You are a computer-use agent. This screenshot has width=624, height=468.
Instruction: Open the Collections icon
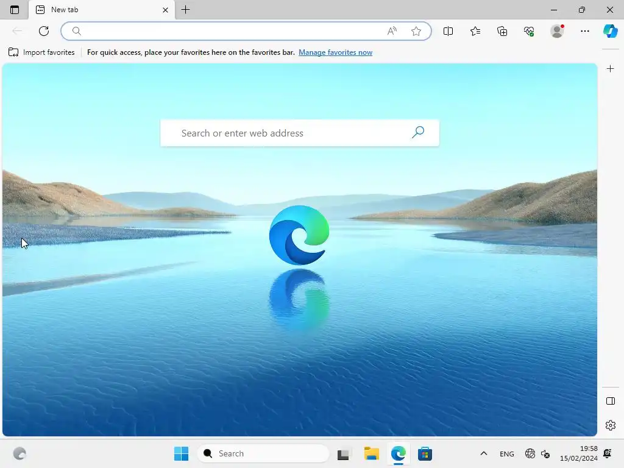click(502, 31)
